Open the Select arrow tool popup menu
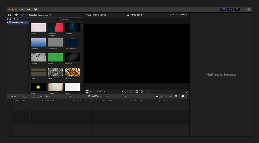 tap(48, 96)
